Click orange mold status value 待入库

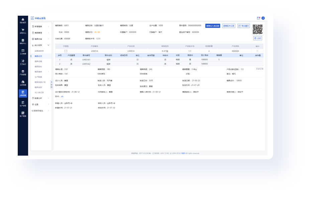[97, 32]
